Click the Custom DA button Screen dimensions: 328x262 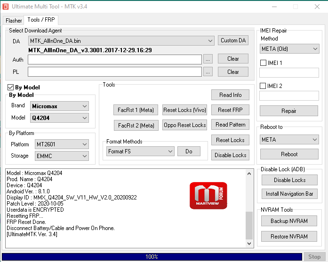pyautogui.click(x=233, y=40)
